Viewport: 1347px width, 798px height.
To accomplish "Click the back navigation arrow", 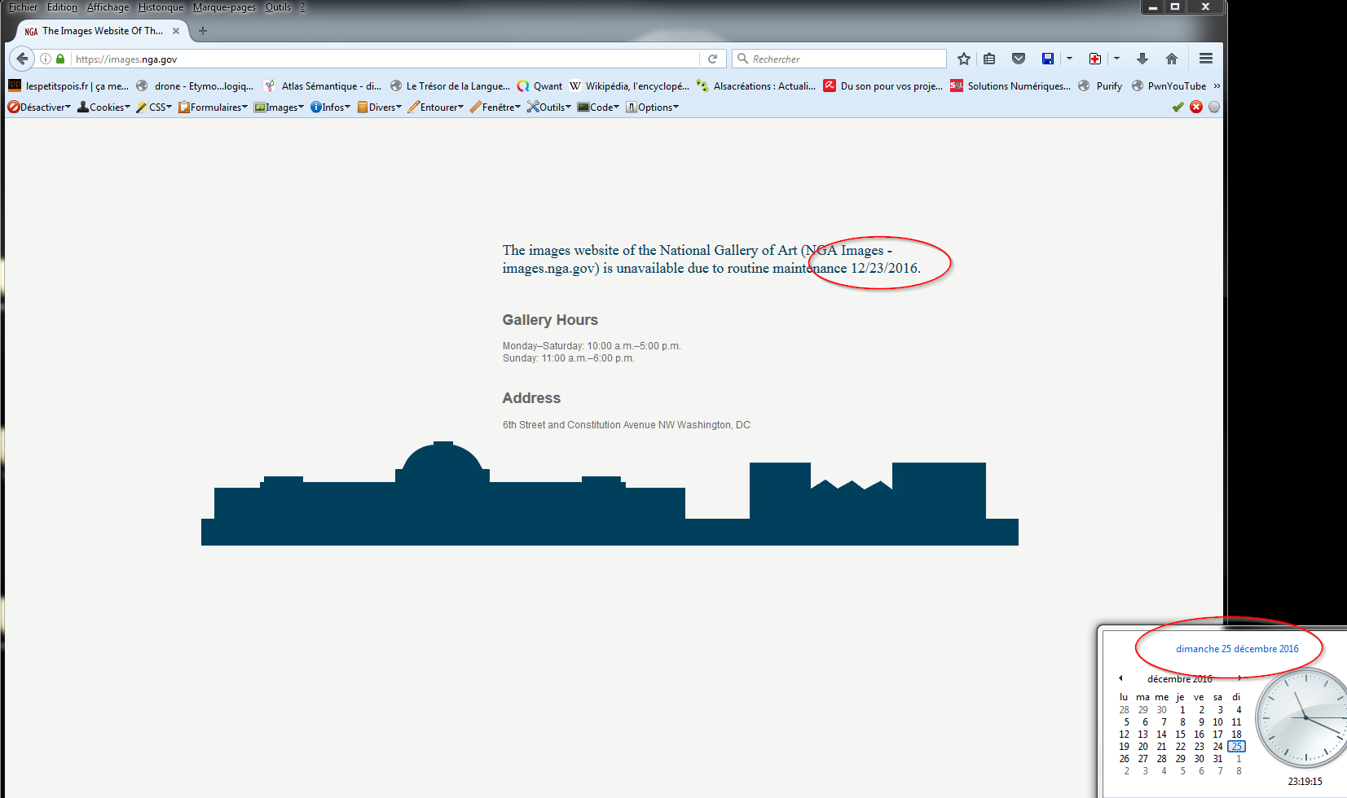I will [x=22, y=59].
